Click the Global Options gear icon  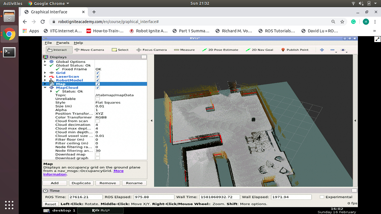tap(51, 61)
